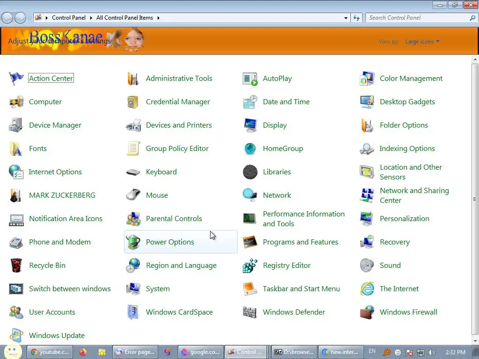This screenshot has width=479, height=359.
Task: Open the Sound speaker icon
Action: tap(367, 266)
